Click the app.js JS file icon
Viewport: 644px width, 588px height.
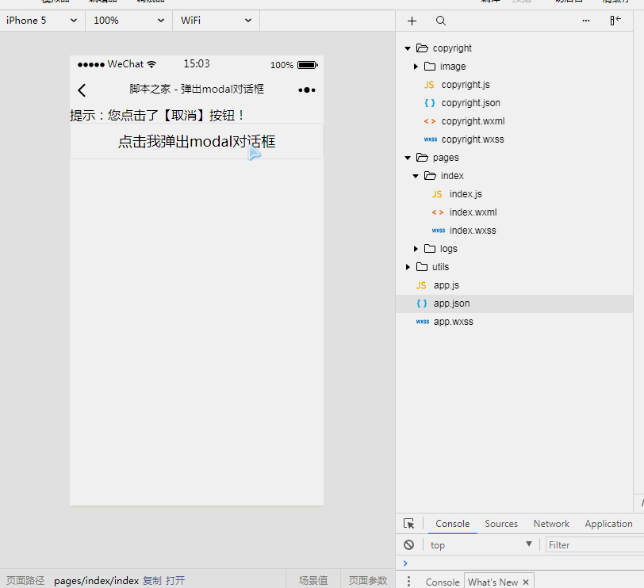pos(421,285)
